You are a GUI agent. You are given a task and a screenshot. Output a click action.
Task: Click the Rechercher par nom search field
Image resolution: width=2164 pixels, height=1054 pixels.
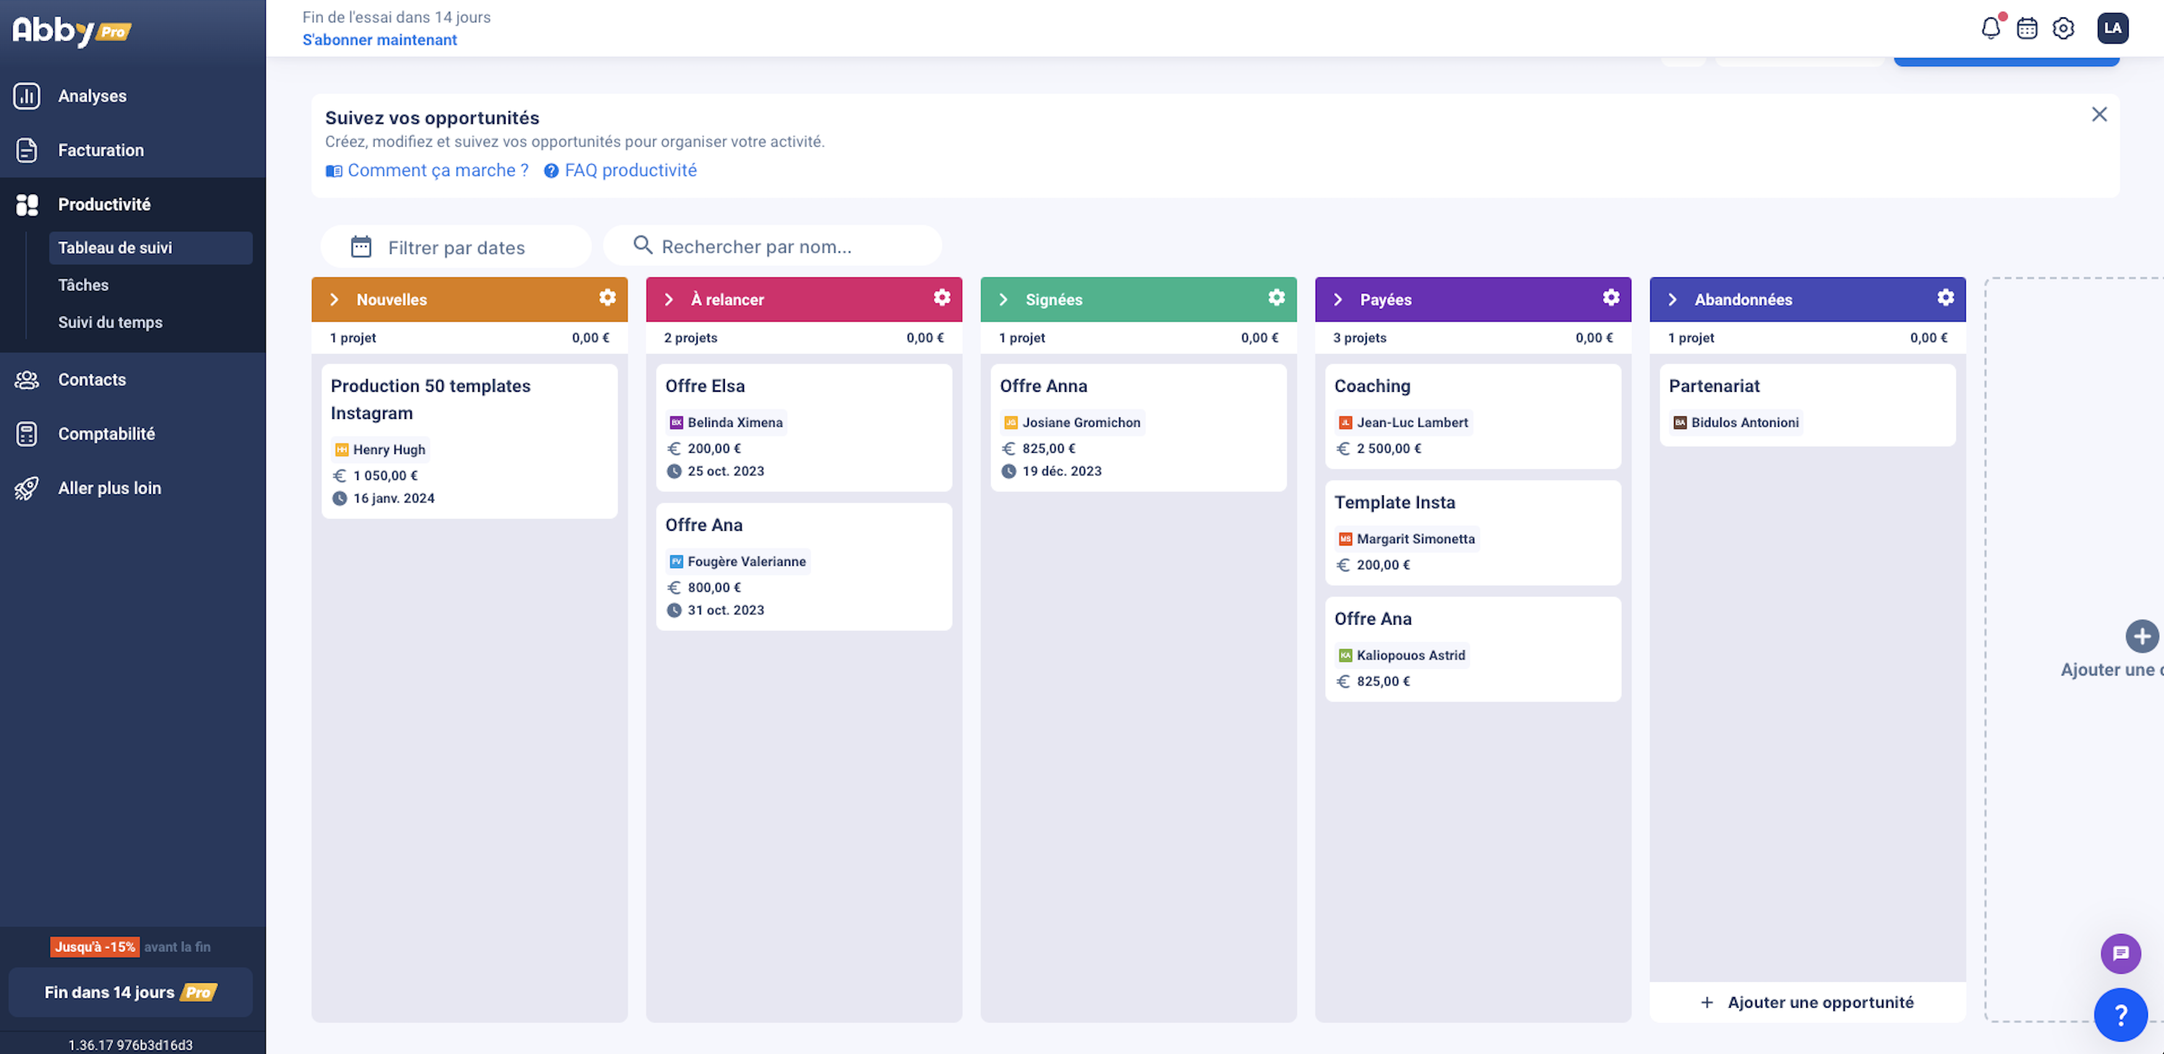[773, 247]
